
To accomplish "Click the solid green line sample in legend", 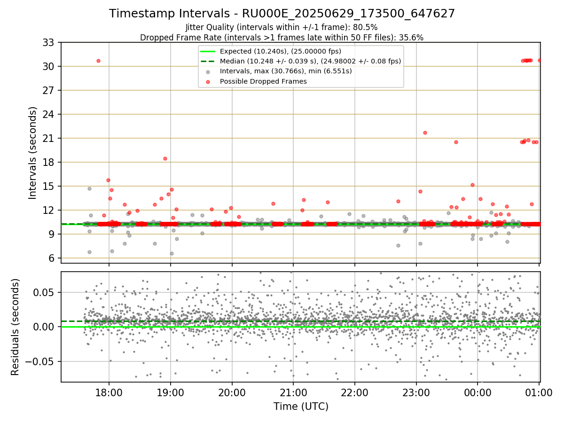I will click(208, 51).
